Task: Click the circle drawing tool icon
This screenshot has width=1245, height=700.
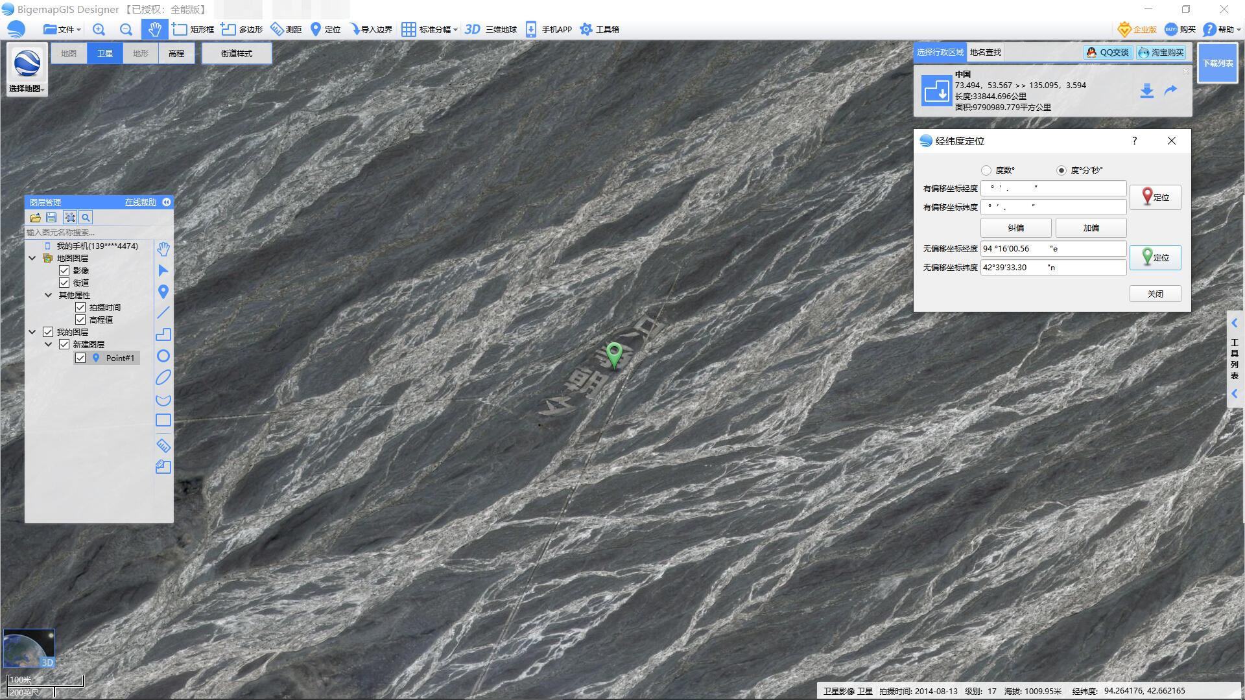Action: [163, 356]
